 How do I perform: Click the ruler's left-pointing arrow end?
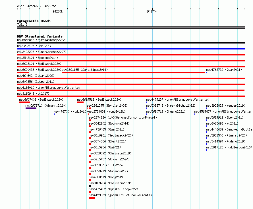pyautogui.click(x=18, y=9)
